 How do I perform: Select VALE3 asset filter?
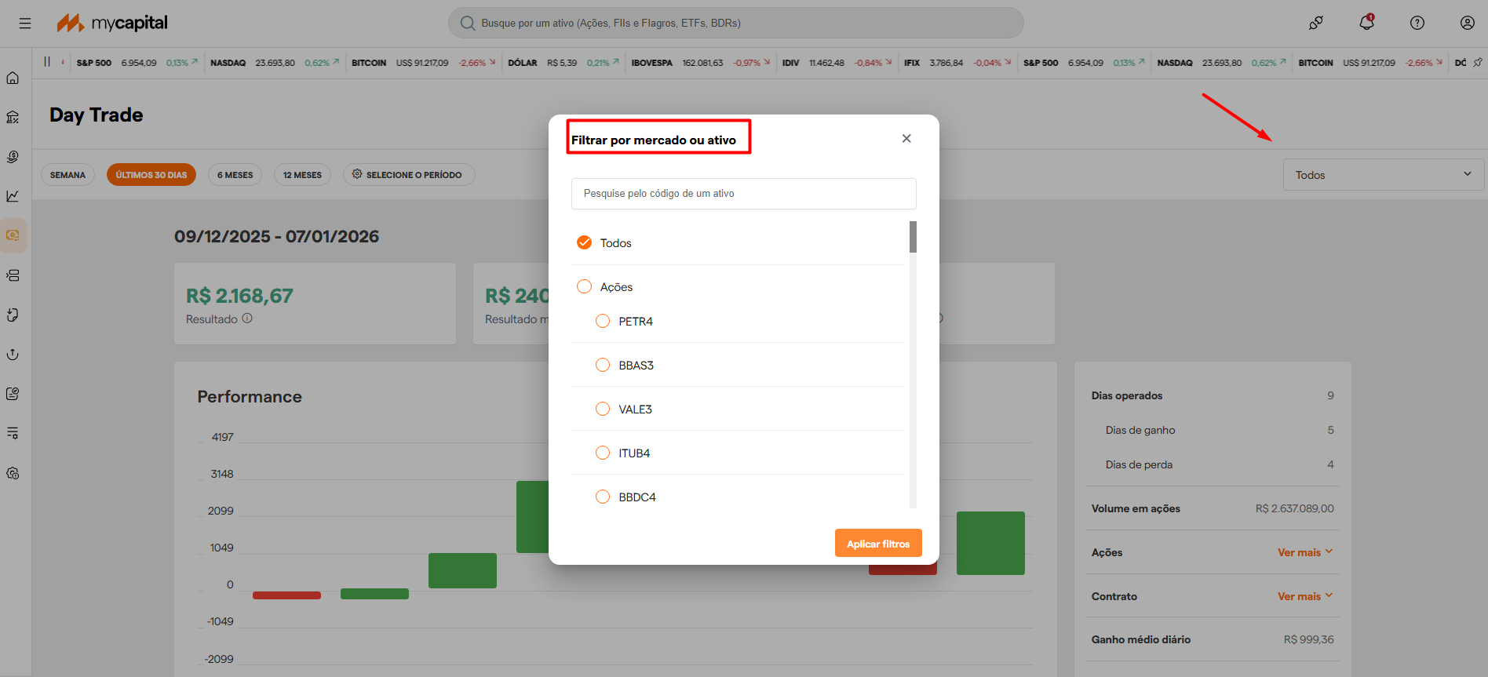click(x=603, y=409)
